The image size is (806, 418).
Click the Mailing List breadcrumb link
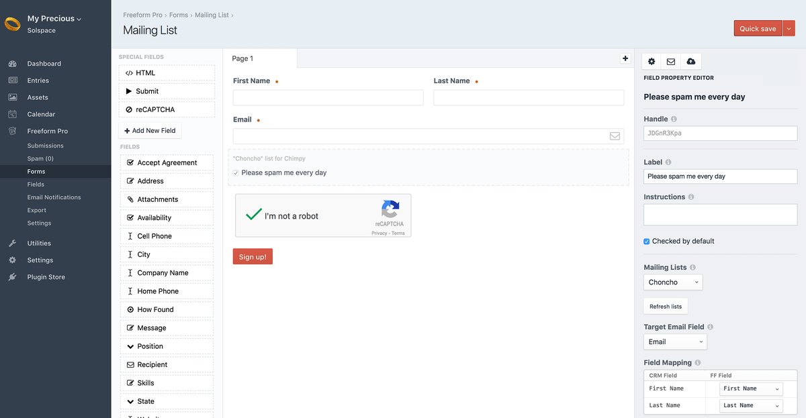(x=212, y=15)
